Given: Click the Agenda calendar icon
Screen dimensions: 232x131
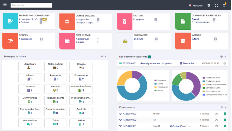Looking at the screenshot, I should (183, 41).
